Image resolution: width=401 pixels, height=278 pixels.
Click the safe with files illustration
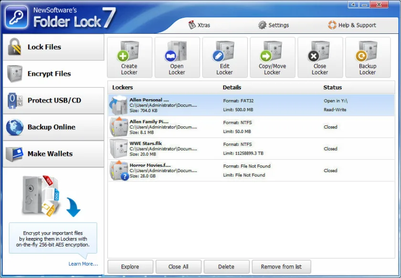41,196
